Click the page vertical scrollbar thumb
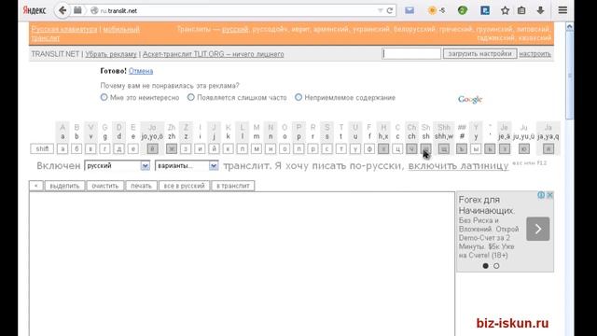The height and width of the screenshot is (336, 597). (x=570, y=75)
